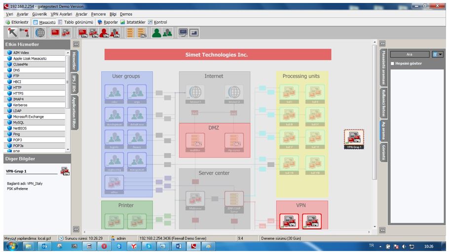
Task: Enable the Hepsini göster checkbox
Action: (393, 63)
